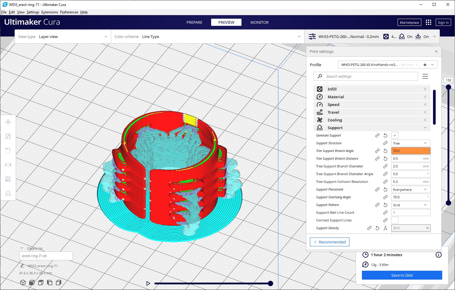Edit Tree Support Branch Angle value field
The image size is (455, 290).
(x=411, y=151)
